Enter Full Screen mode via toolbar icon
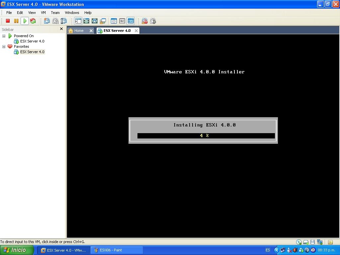Viewport: 340px width, 255px height. coord(95,21)
